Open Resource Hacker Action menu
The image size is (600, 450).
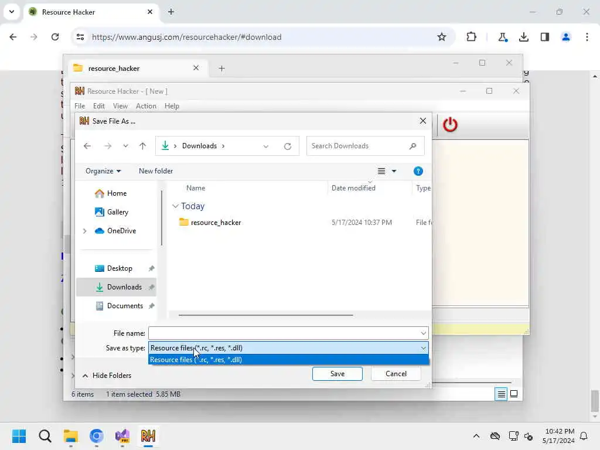[146, 106]
